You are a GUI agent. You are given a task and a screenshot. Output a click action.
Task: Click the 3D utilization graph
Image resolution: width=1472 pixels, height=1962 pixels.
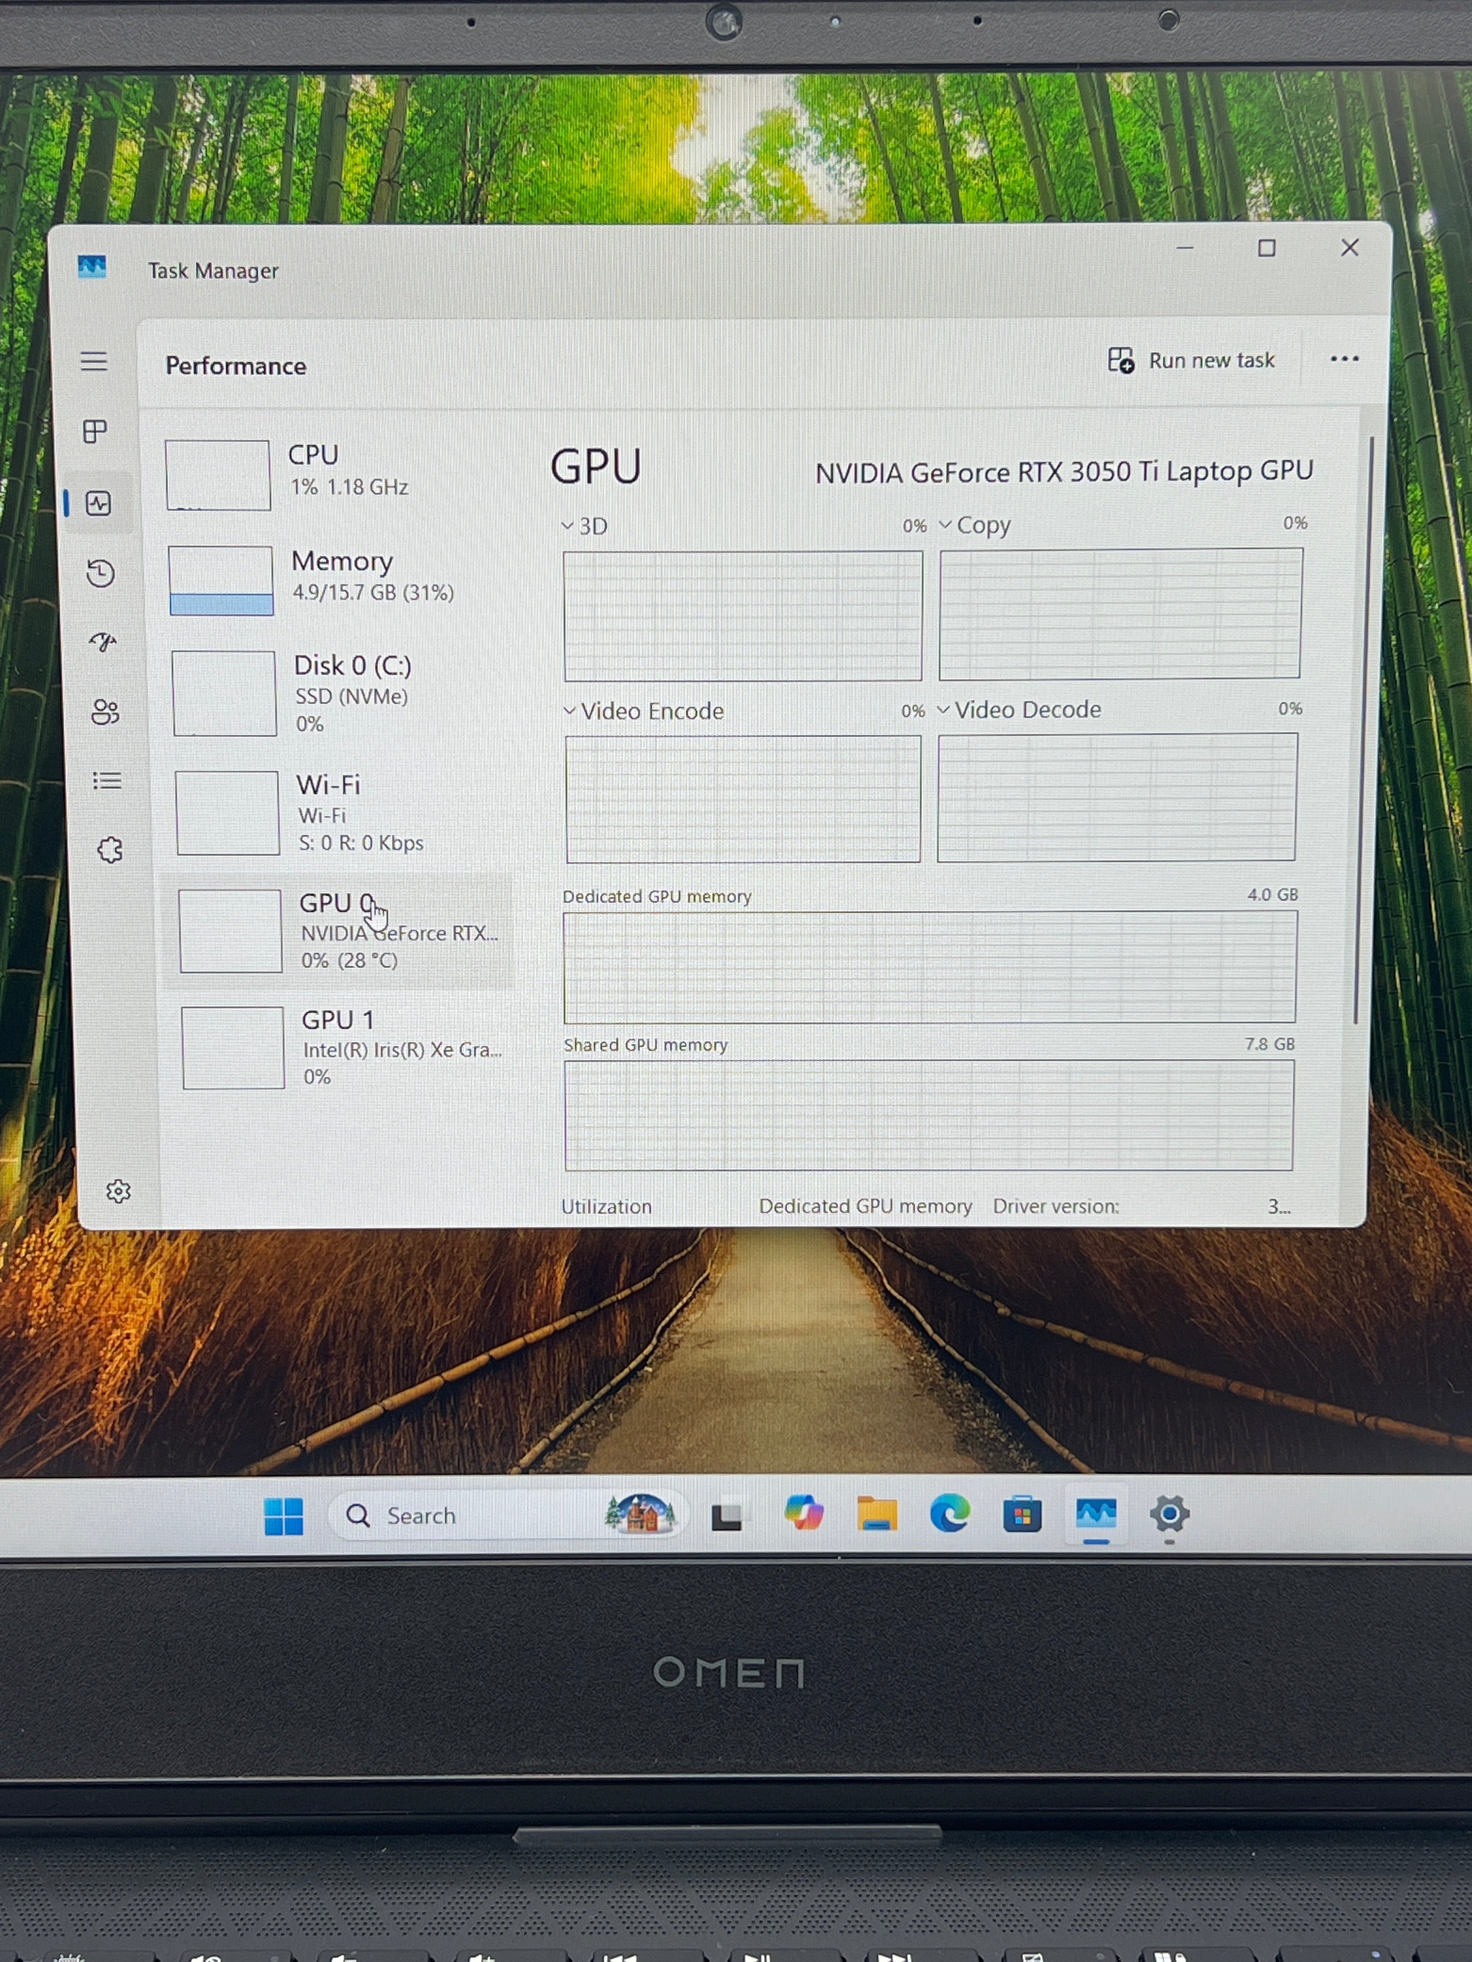tap(743, 616)
